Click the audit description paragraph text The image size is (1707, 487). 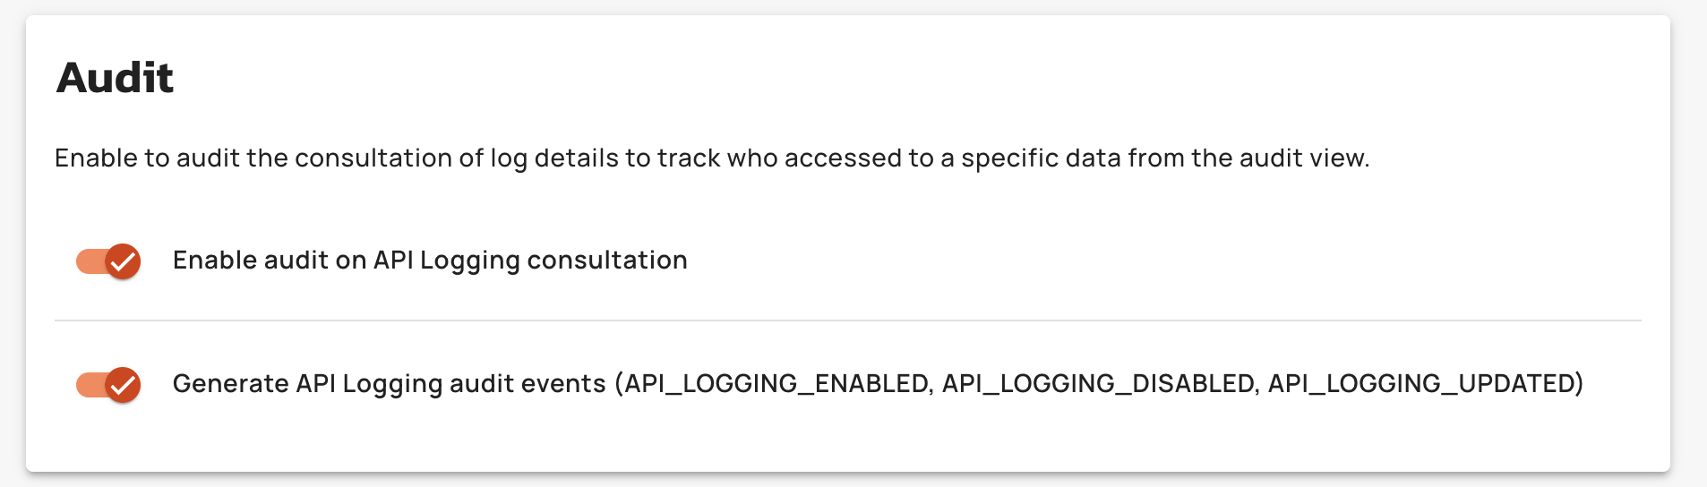pyautogui.click(x=711, y=158)
